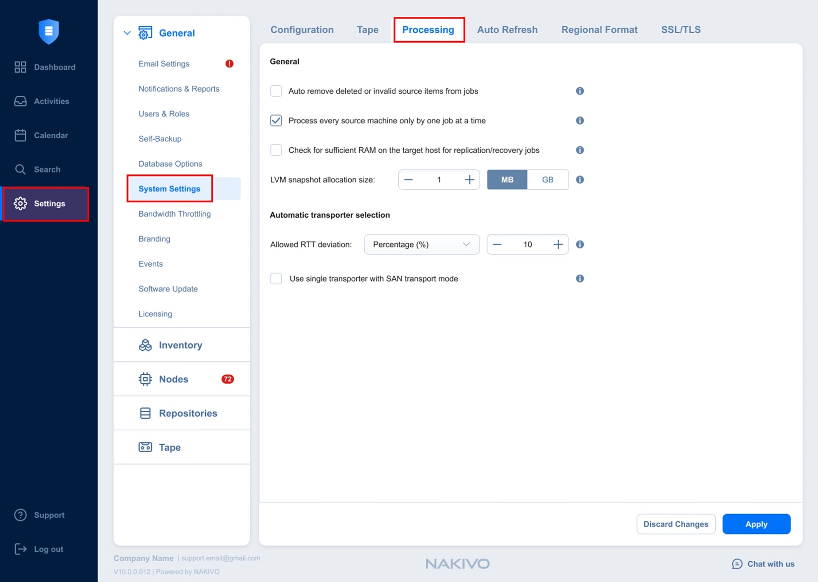Show info for LVM snapshot allocation size
Screen dimensions: 818x582
coord(579,179)
